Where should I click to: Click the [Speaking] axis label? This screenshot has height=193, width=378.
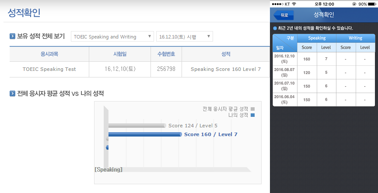point(108,170)
